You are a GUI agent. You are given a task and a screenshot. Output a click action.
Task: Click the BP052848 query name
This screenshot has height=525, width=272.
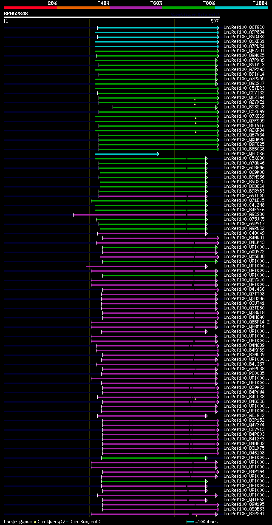(16, 14)
